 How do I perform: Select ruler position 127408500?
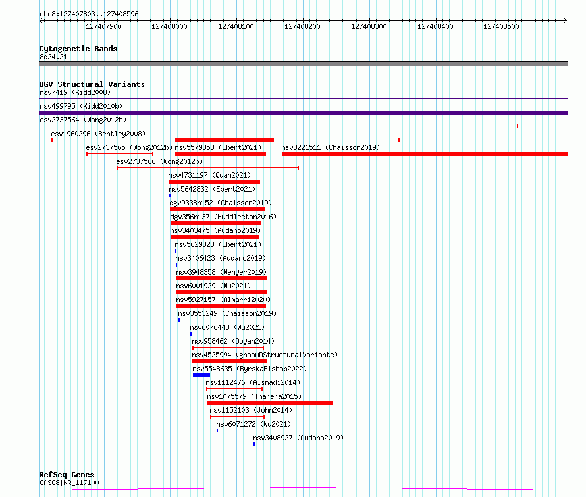click(501, 26)
